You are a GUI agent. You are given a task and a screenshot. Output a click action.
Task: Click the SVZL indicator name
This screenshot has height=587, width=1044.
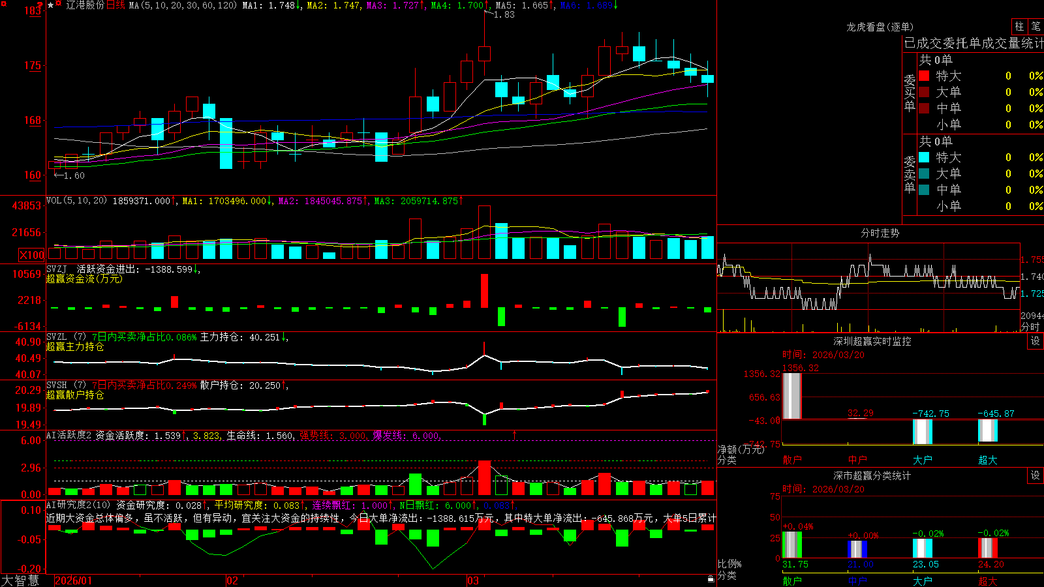(57, 337)
